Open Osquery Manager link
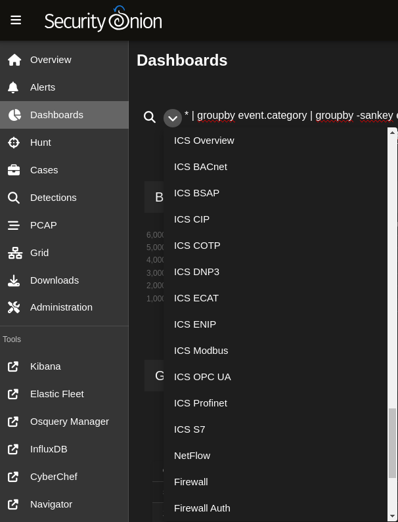 pos(64,422)
